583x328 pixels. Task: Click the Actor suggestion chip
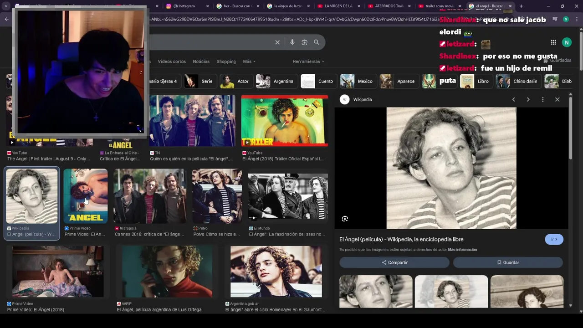point(236,81)
